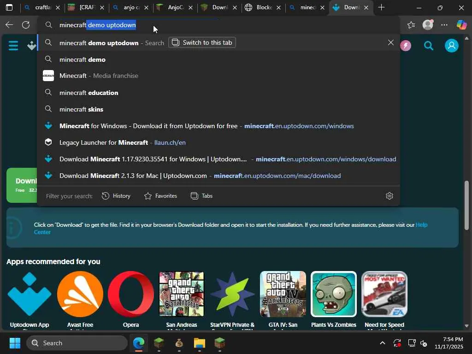Open the GTA IV: San Andreas thumbnail
472x354 pixels.
click(x=283, y=294)
